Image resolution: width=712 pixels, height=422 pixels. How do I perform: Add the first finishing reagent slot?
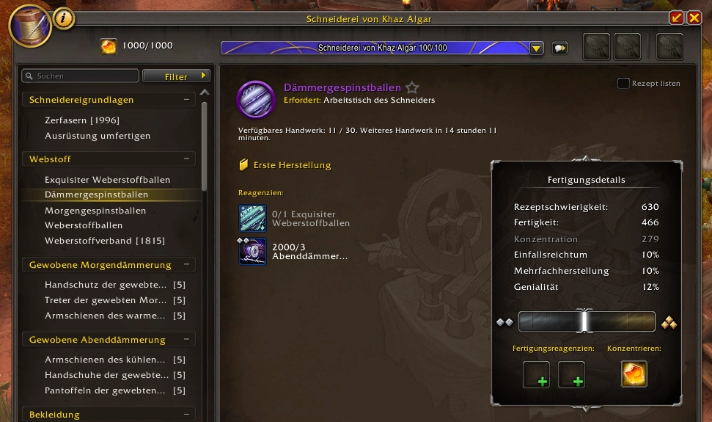click(x=536, y=375)
